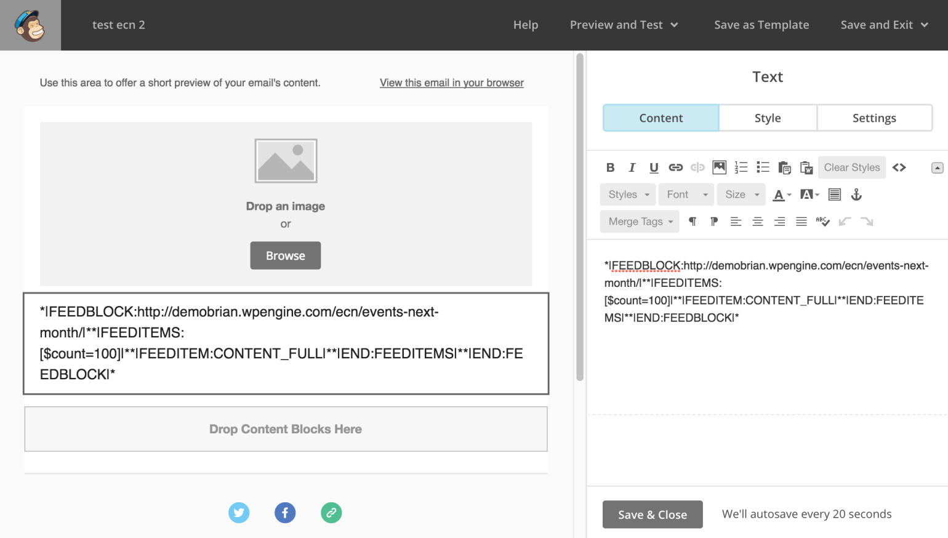Insert a bulleted list

[763, 167]
